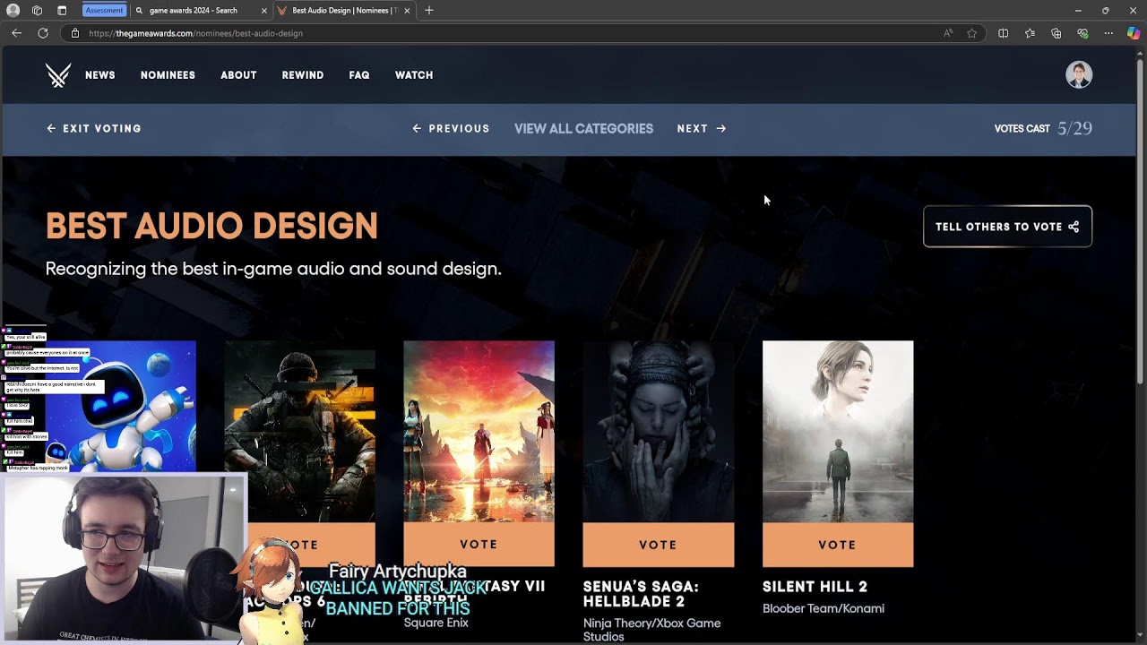Click the VOTES CAST 5/29 counter
The height and width of the screenshot is (645, 1147).
[1043, 128]
